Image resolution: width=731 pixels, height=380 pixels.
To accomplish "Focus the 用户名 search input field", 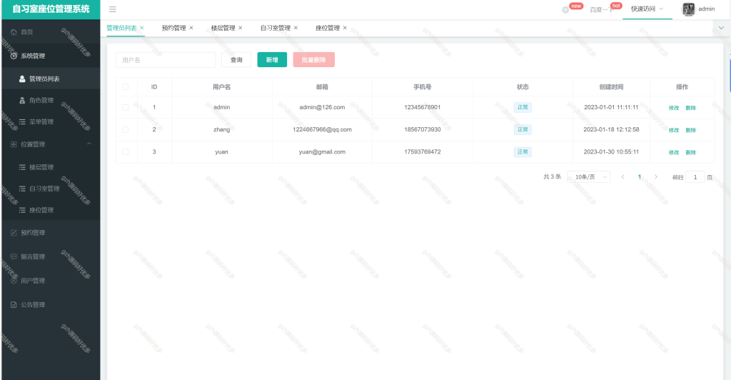I will [166, 60].
